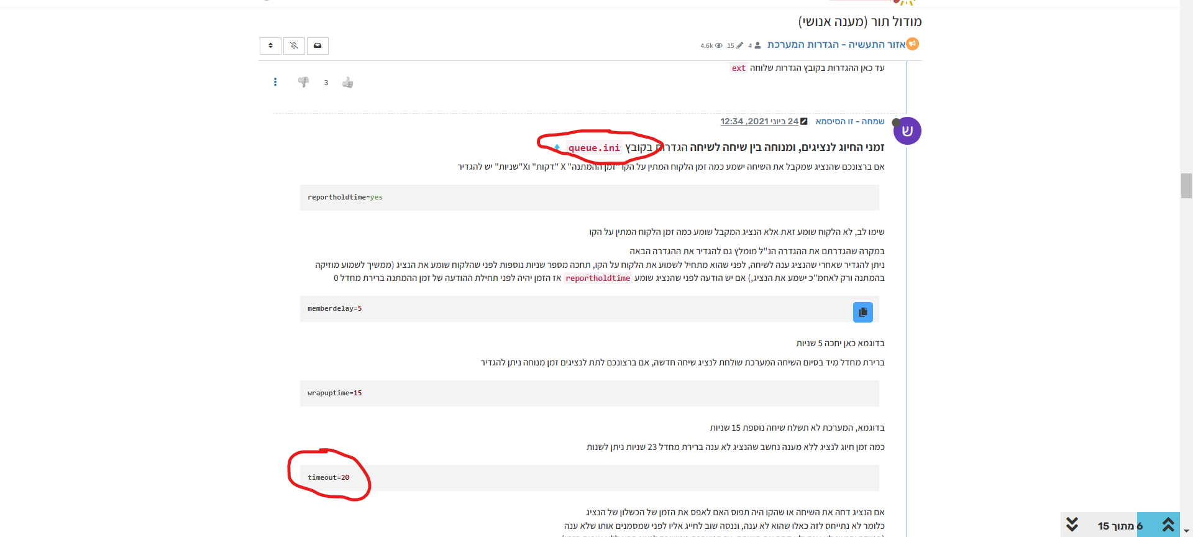Jump to the last post with double-down chevron
This screenshot has height=537, width=1193.
click(1072, 525)
